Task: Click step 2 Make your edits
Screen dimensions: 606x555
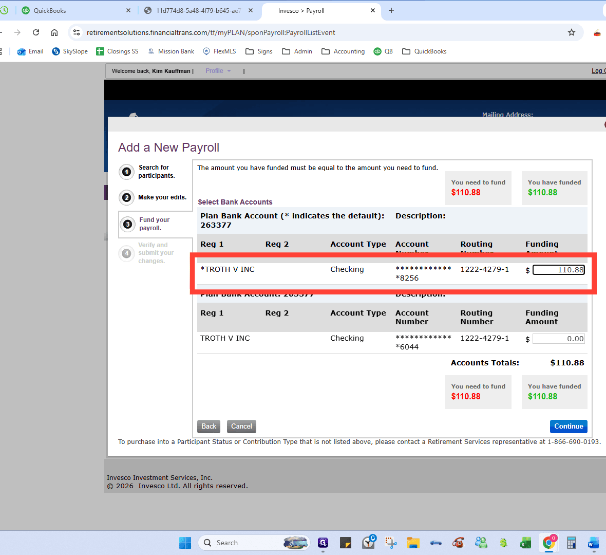Action: click(153, 197)
